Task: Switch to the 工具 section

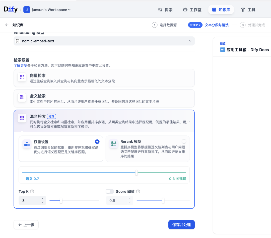Action: coord(248,10)
